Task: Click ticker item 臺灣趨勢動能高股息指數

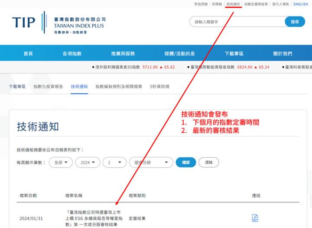Action: point(212,67)
